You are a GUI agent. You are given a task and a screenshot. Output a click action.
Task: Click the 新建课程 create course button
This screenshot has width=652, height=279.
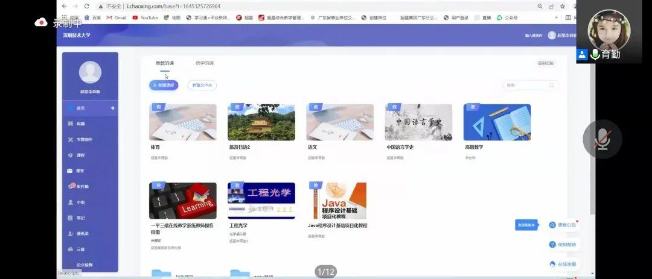(164, 86)
